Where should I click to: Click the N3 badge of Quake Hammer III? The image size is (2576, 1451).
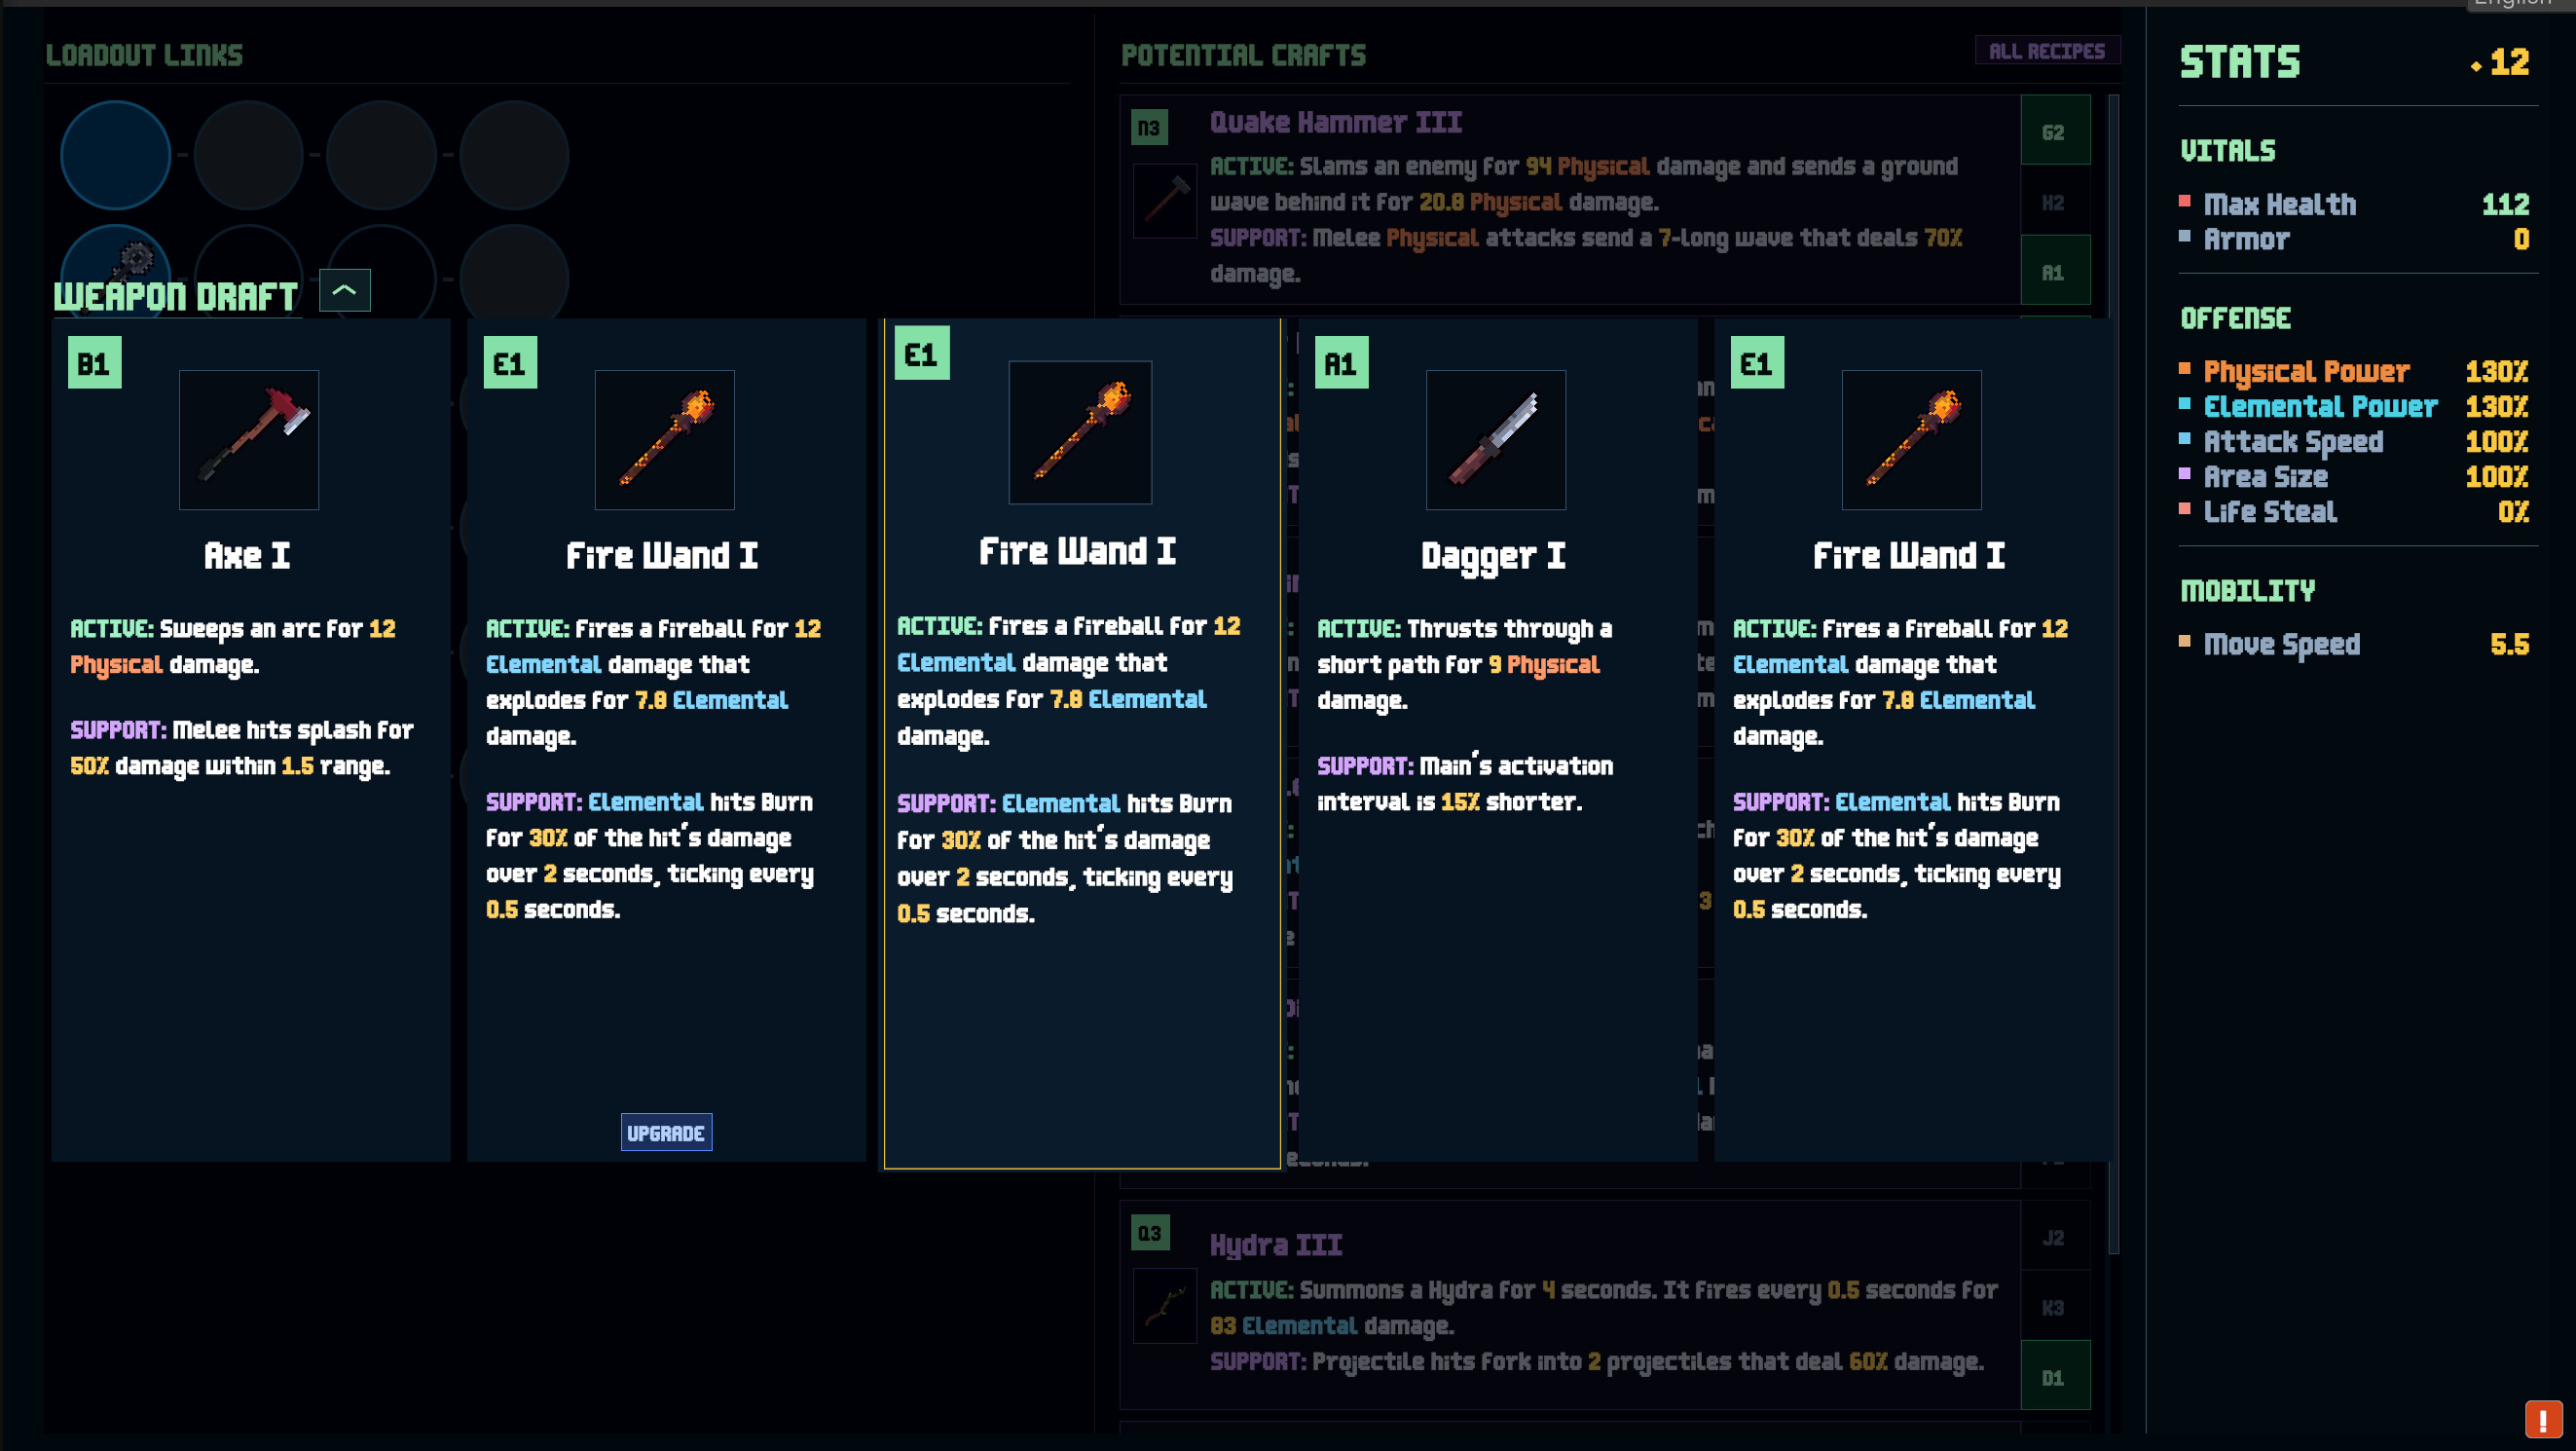[1149, 127]
